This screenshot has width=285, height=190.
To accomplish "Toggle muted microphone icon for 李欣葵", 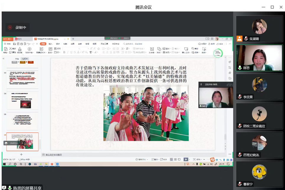I will click(x=240, y=97).
